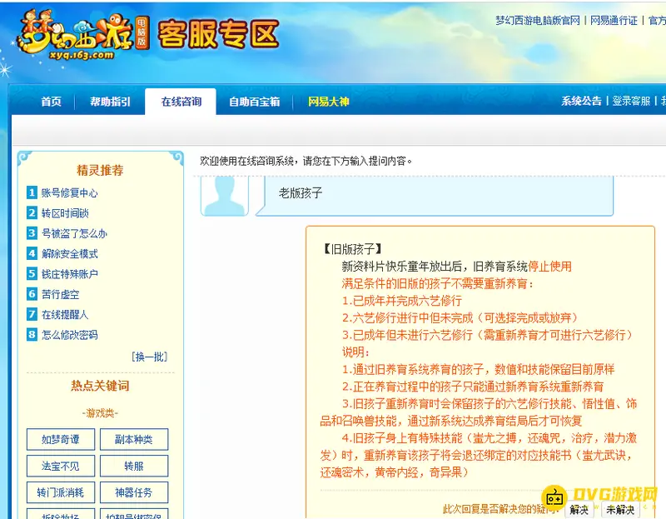Select the 转服 keyword button
The height and width of the screenshot is (519, 666).
[x=134, y=466]
